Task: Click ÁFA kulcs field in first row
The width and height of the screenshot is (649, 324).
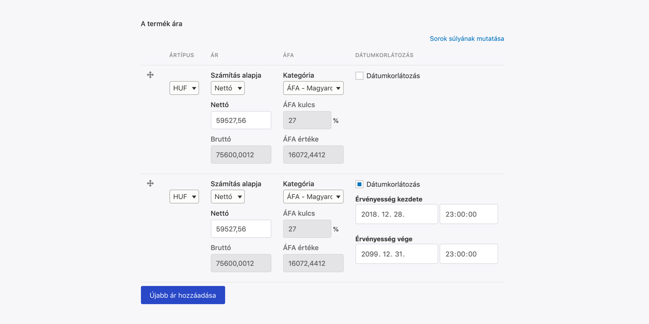Action: point(307,120)
